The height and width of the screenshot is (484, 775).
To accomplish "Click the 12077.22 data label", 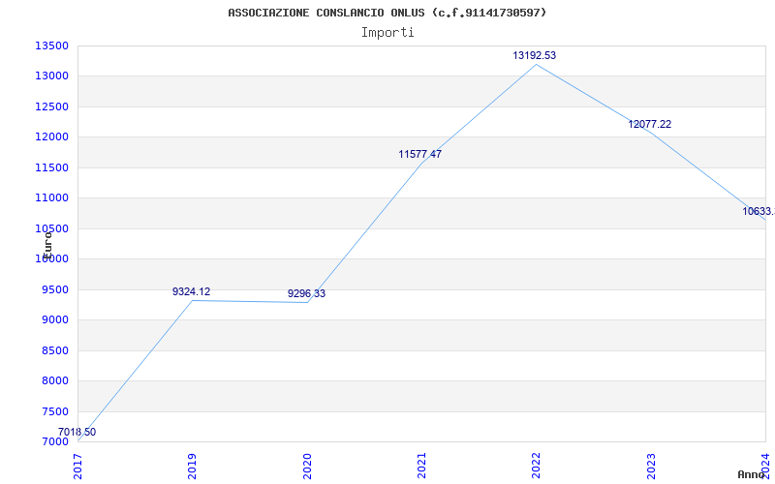I will coord(649,125).
